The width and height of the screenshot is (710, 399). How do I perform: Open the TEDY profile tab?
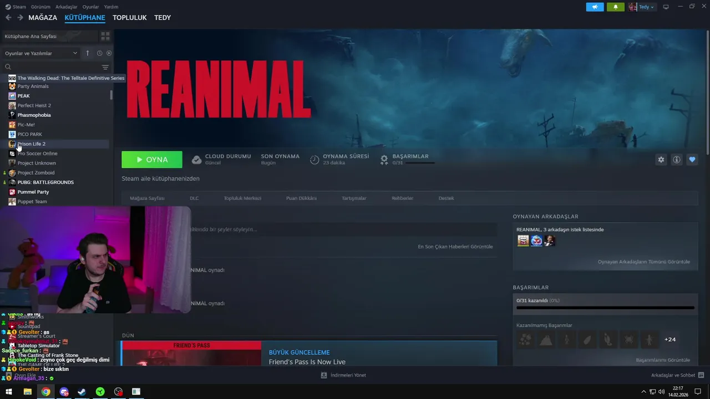pos(163,18)
